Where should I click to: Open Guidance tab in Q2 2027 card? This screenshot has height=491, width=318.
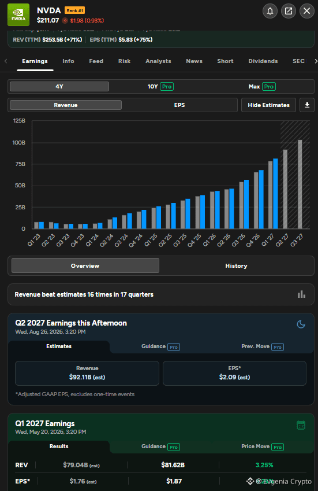pyautogui.click(x=160, y=346)
